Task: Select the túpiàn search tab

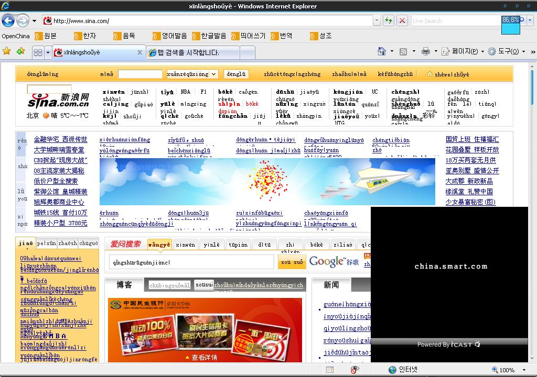Action: [238, 245]
